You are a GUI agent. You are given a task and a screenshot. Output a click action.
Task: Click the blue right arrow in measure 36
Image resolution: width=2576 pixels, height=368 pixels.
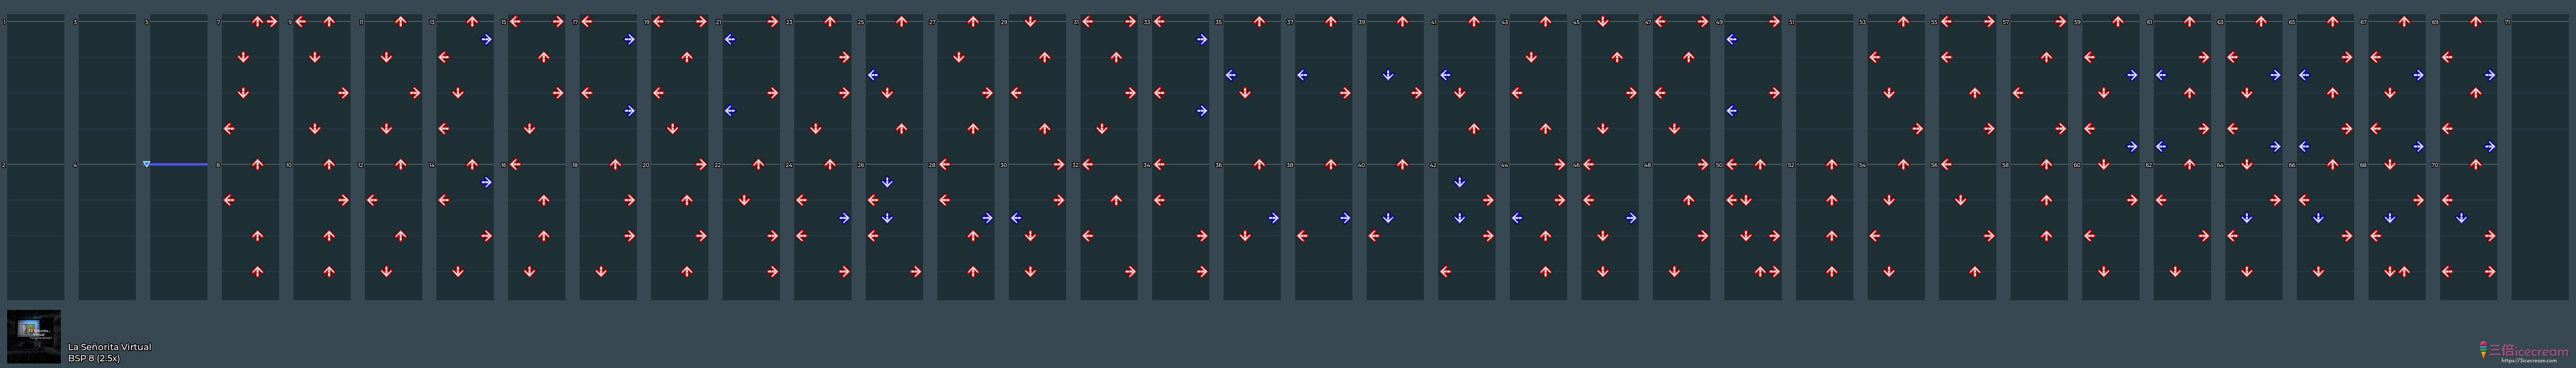pyautogui.click(x=1274, y=217)
